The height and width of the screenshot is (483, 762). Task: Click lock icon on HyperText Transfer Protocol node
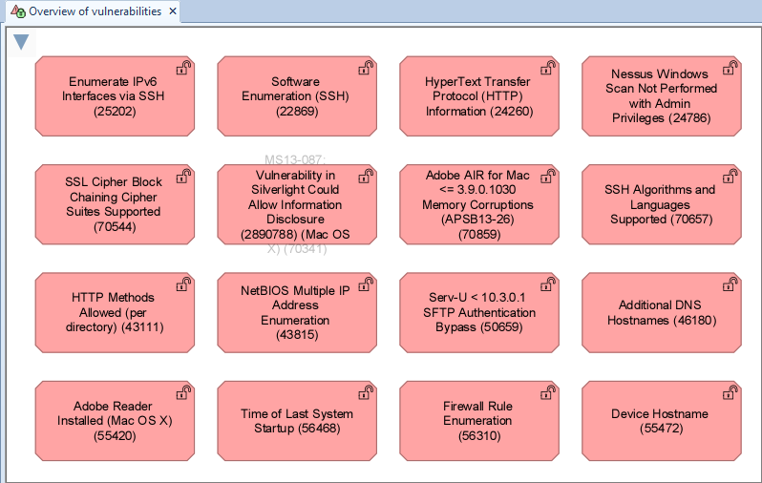pos(548,68)
